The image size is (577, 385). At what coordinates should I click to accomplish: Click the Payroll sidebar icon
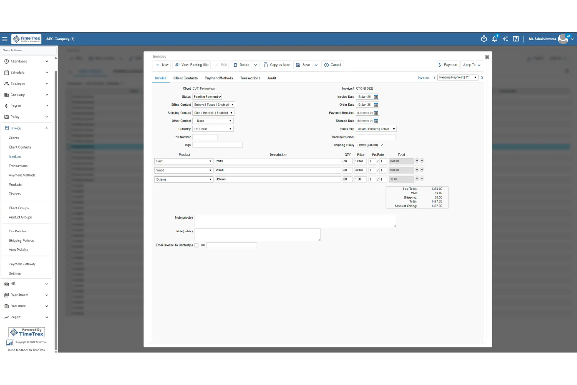point(6,106)
